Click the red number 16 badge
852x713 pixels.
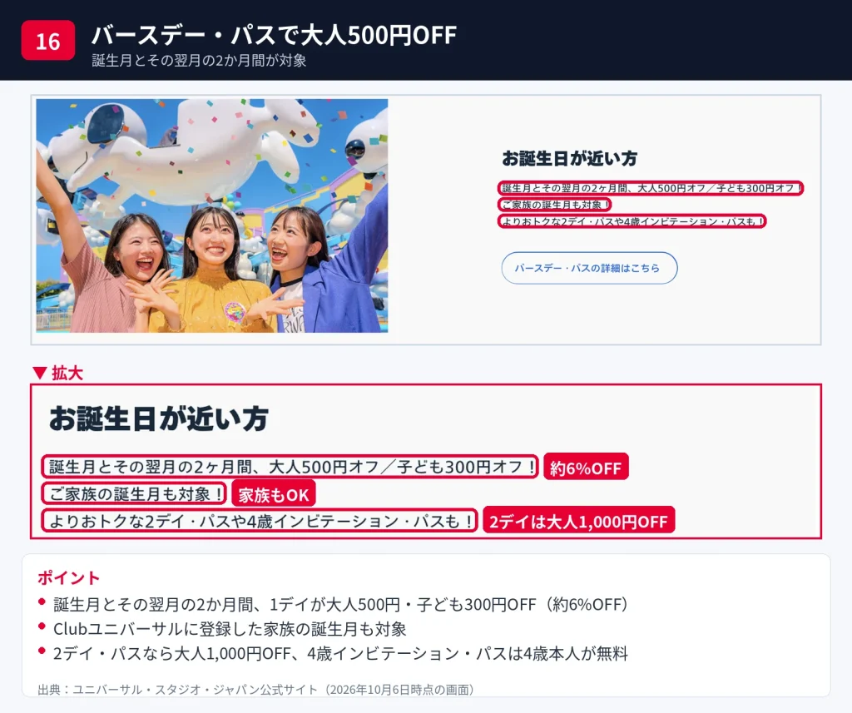[47, 41]
